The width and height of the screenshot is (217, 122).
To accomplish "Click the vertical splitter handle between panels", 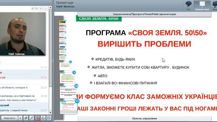I will tap(53, 60).
